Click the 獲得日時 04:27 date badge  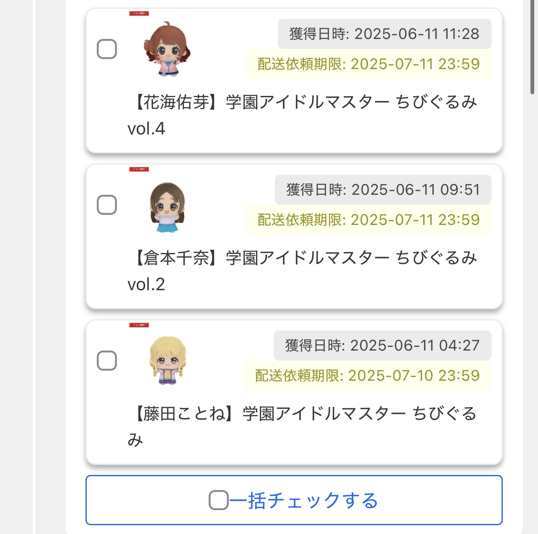(382, 346)
